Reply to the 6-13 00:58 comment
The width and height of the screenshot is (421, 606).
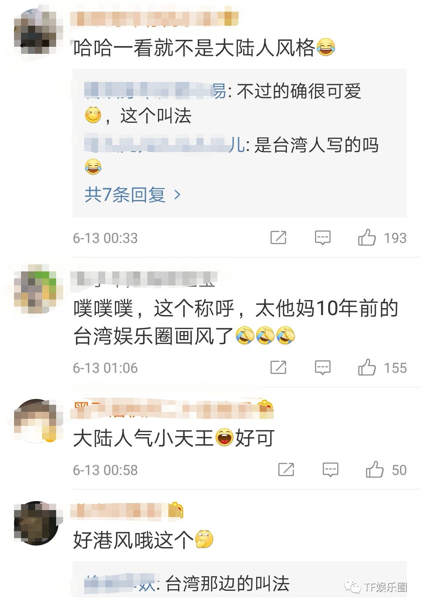331,470
